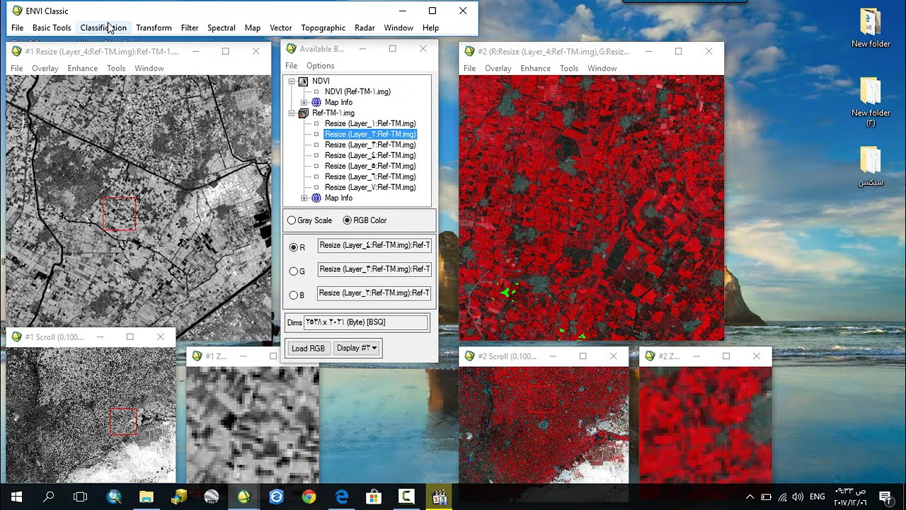Image resolution: width=906 pixels, height=510 pixels.
Task: Click the NDVI file icon in band list
Action: tap(303, 81)
